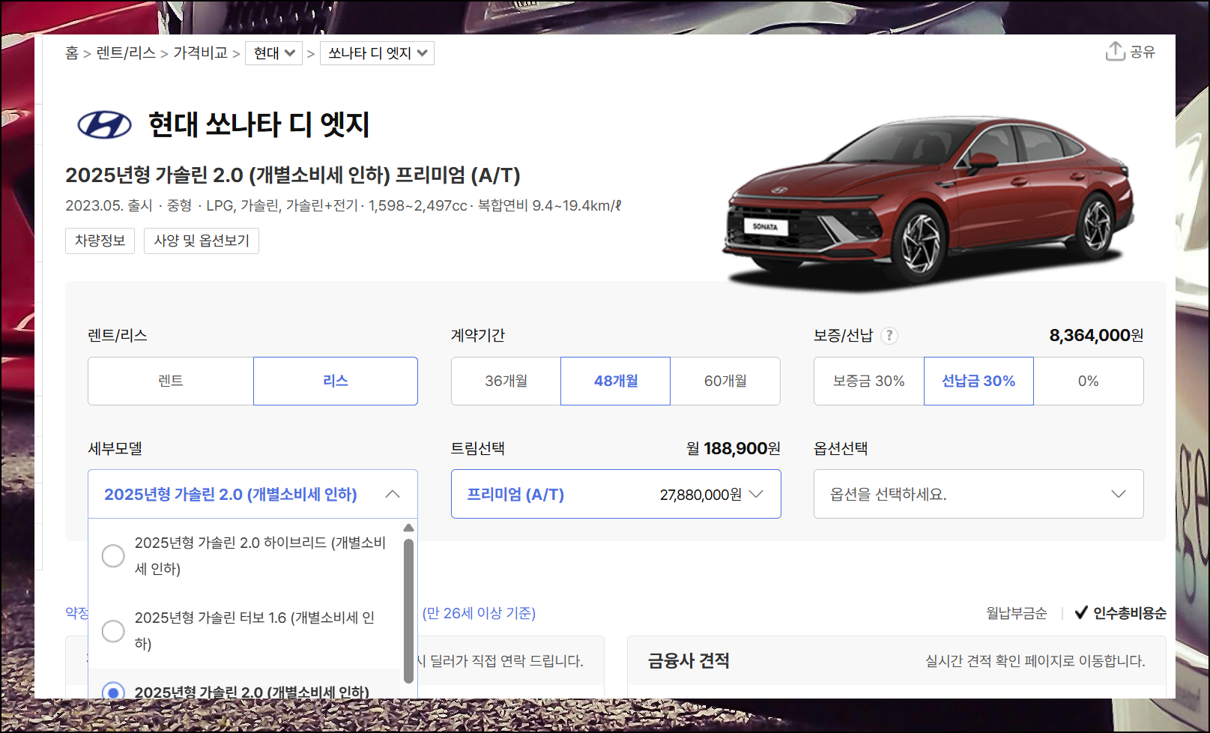Go to 가격비교 in the breadcrumb

(200, 52)
